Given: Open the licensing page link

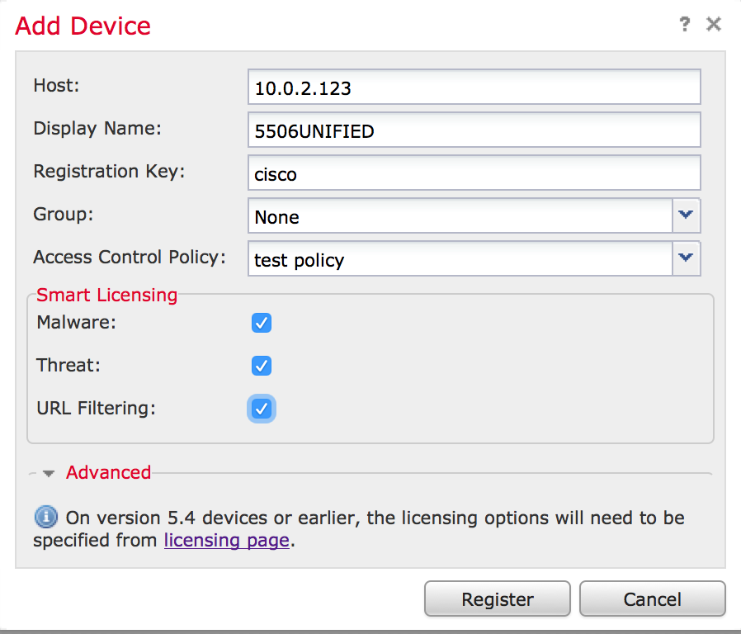Looking at the screenshot, I should 226,541.
